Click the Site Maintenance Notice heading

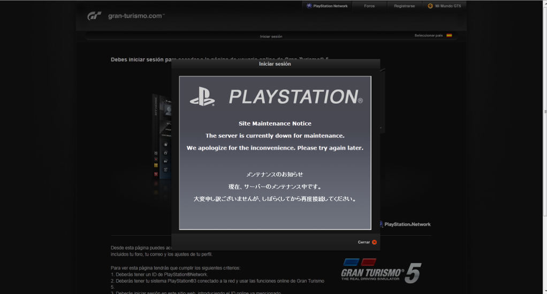point(275,123)
